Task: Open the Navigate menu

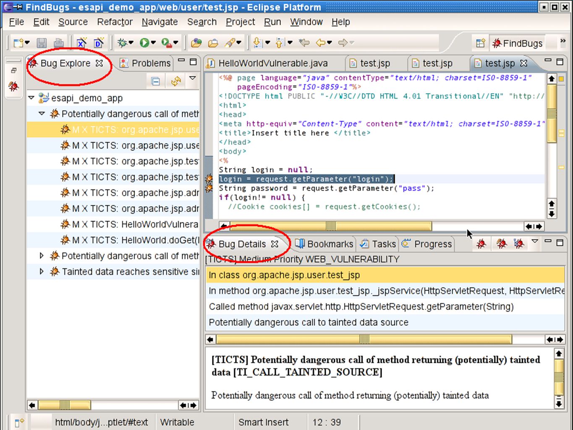Action: click(160, 22)
